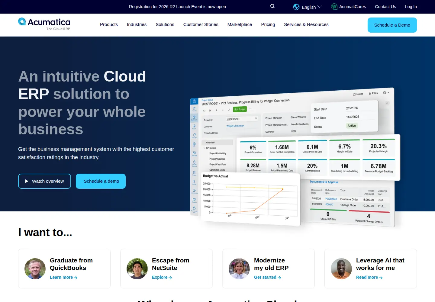Click the Watch overview button

pos(44,181)
